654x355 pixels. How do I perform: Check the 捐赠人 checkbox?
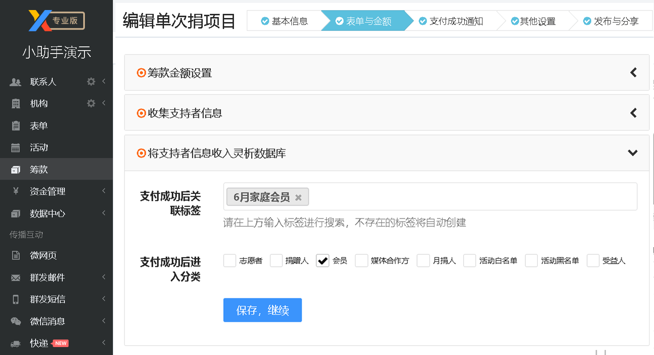click(276, 261)
